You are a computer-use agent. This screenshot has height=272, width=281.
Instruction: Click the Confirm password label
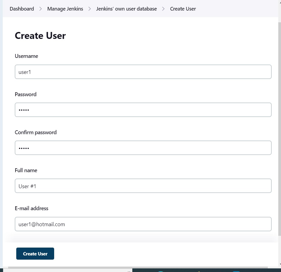(x=36, y=132)
